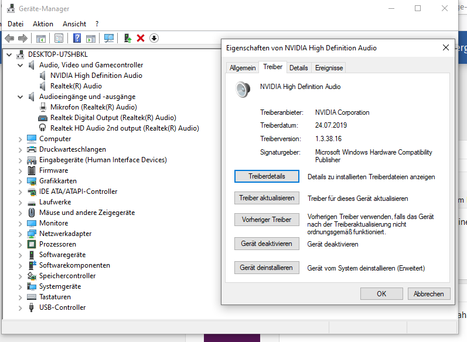
Task: Maximize the Geräte-Manager window
Action: 418,8
